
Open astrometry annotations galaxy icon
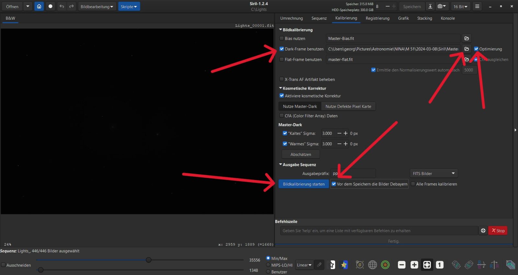tap(360, 265)
